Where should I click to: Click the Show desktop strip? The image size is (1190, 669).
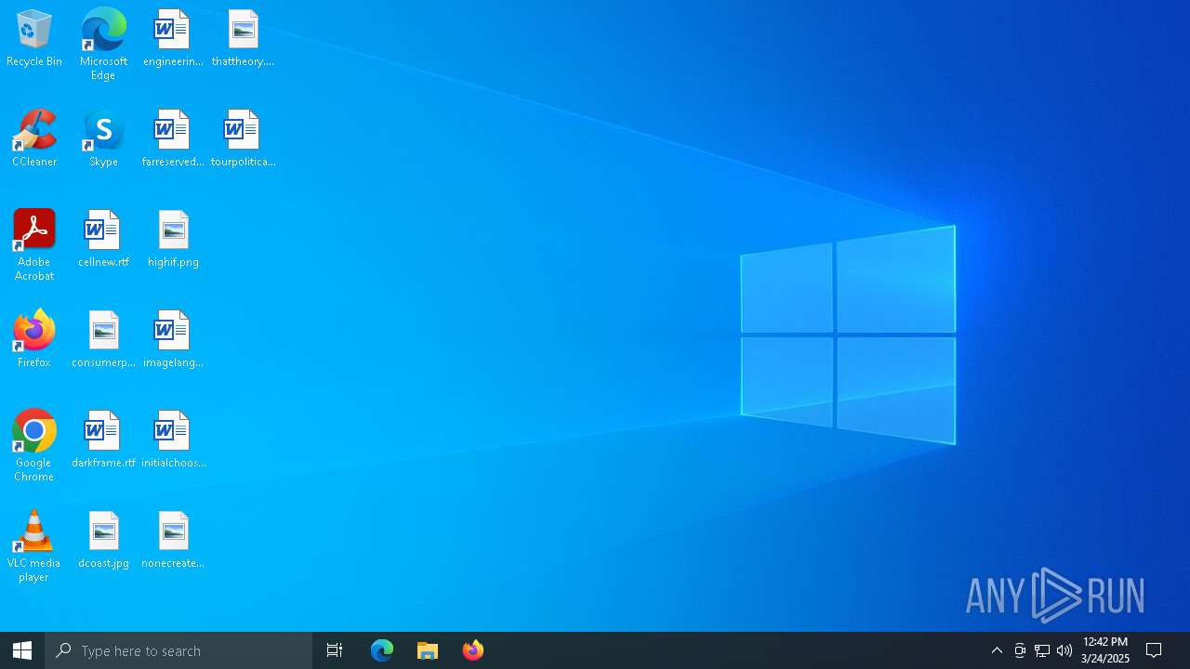1187,650
